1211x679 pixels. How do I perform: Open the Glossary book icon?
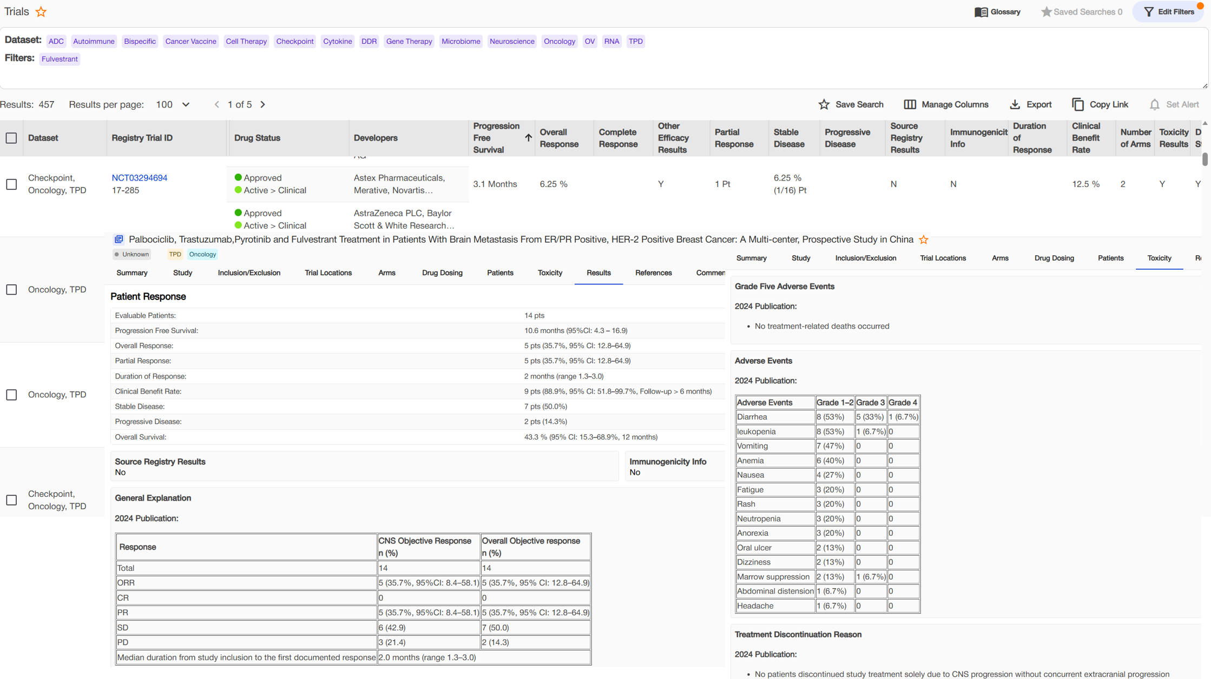click(980, 12)
